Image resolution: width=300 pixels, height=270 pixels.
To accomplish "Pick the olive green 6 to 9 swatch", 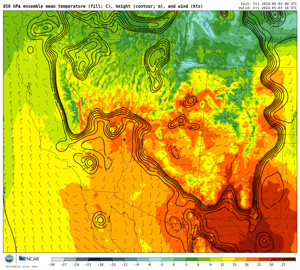I will 204,259.
